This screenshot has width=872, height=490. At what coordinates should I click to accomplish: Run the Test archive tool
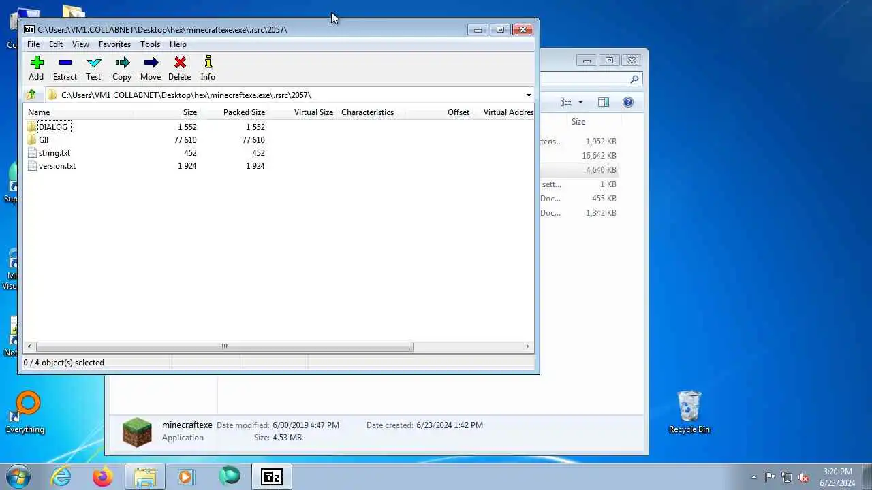(94, 63)
